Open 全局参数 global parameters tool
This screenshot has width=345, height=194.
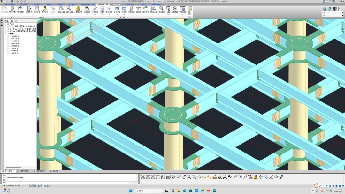point(29,10)
